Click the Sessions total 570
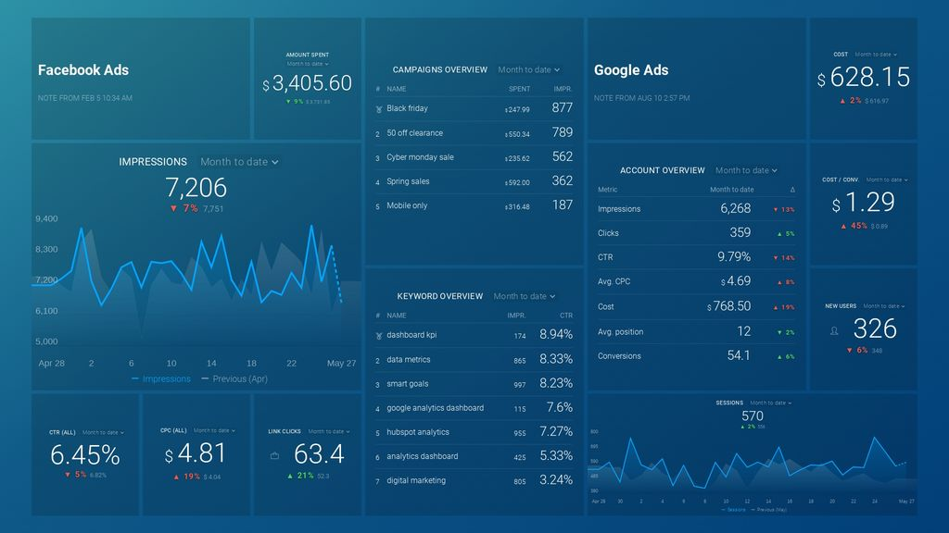This screenshot has width=949, height=533. tap(753, 415)
